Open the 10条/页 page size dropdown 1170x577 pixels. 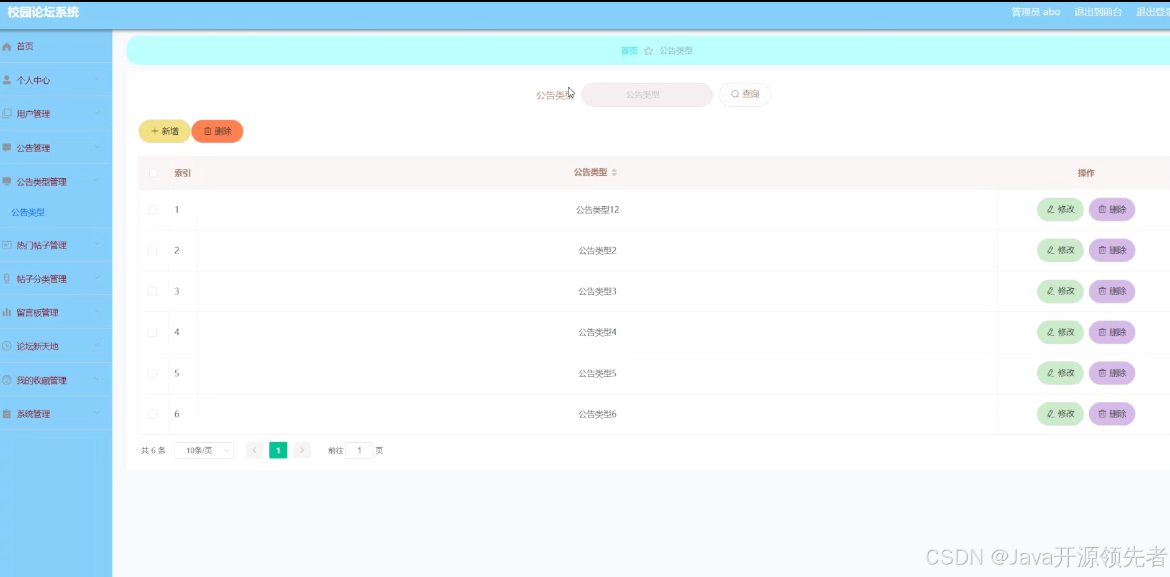pyautogui.click(x=204, y=450)
